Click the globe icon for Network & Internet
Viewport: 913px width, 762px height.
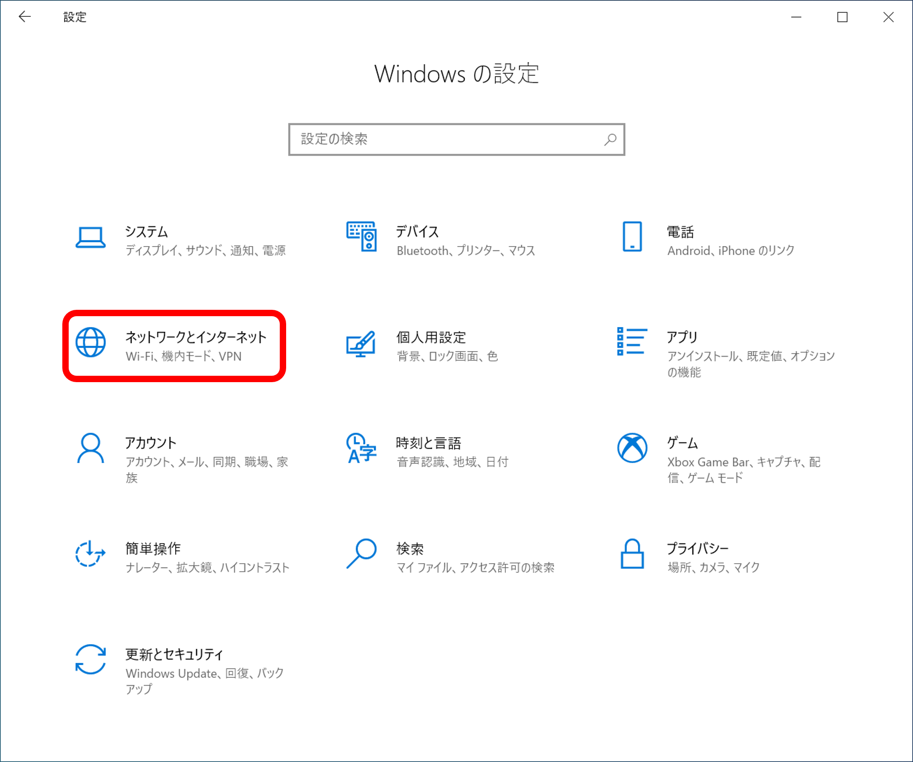tap(91, 342)
